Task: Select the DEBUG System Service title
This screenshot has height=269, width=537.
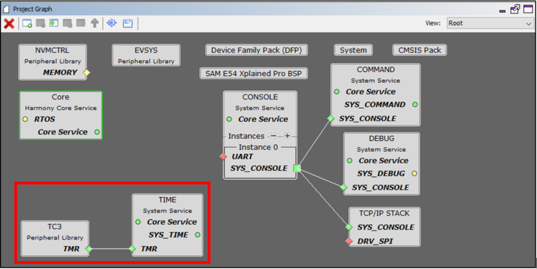Action: pyautogui.click(x=381, y=139)
